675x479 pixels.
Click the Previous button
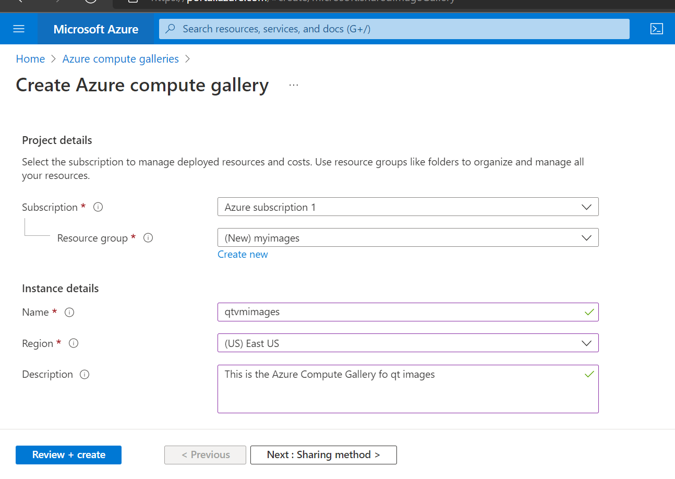pyautogui.click(x=205, y=455)
